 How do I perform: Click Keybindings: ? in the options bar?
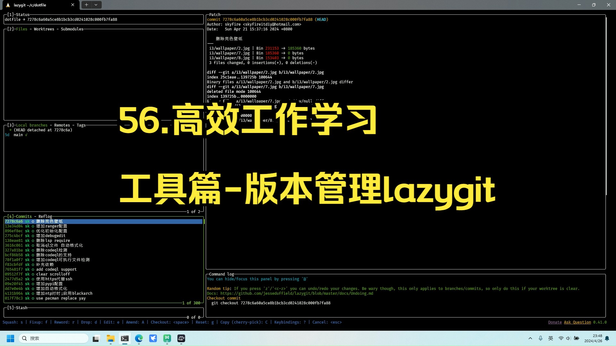290,322
